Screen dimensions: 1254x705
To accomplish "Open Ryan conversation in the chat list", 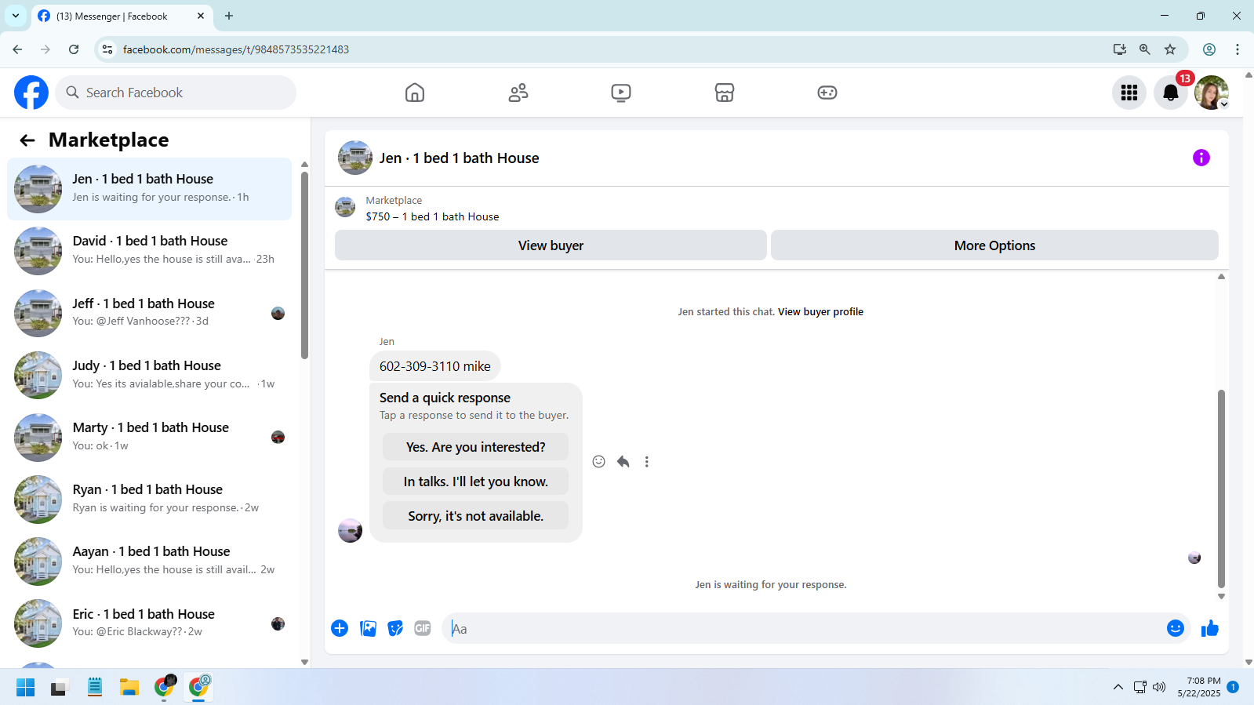I will 149,499.
